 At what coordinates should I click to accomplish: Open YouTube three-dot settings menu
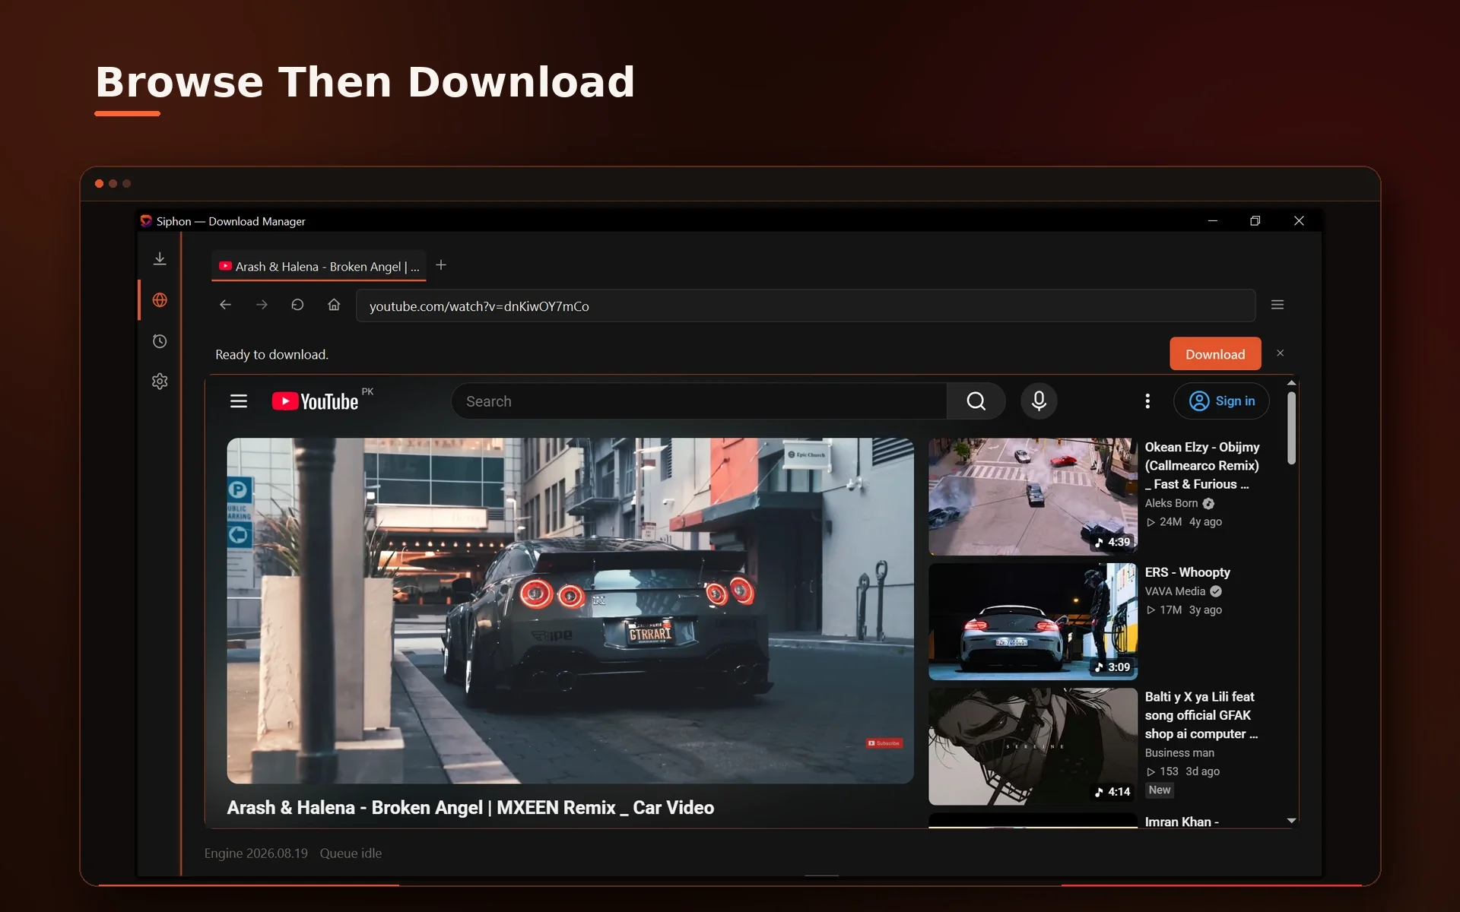pyautogui.click(x=1147, y=401)
